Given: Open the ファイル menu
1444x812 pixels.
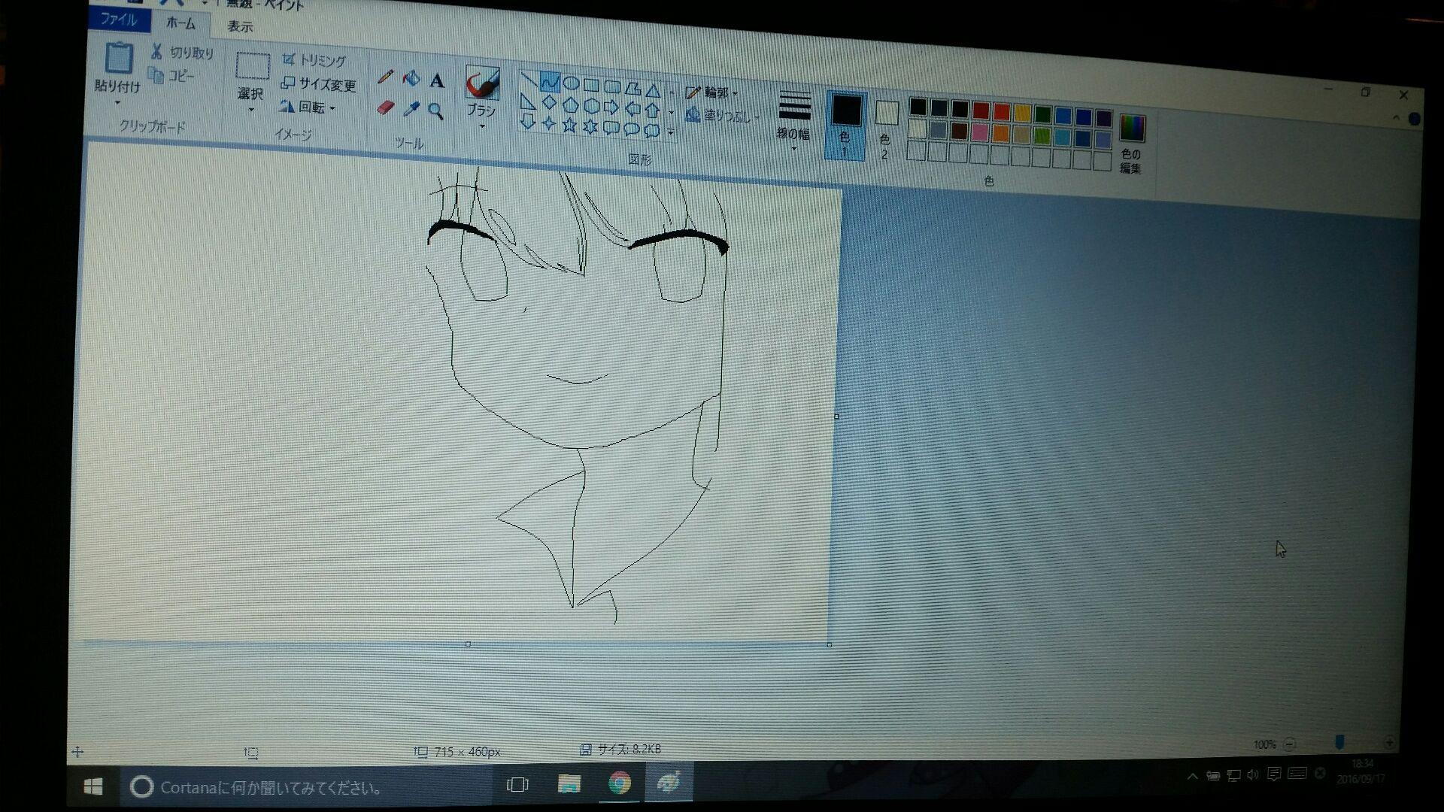Looking at the screenshot, I should coord(119,20).
